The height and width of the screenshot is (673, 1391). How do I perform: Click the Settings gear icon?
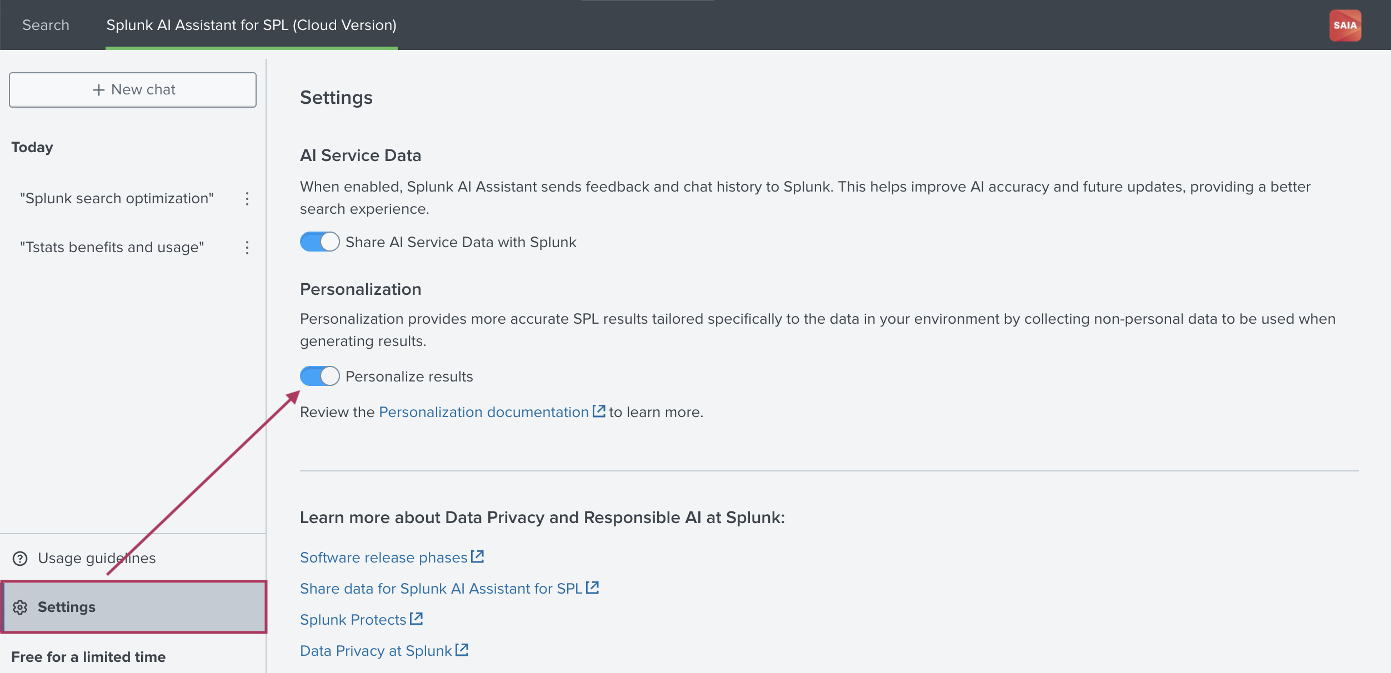[20, 607]
